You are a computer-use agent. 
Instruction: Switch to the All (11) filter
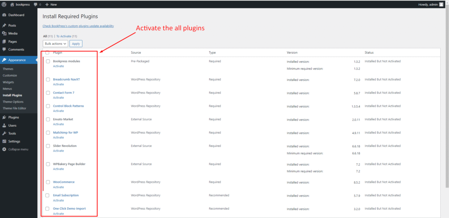coord(48,36)
